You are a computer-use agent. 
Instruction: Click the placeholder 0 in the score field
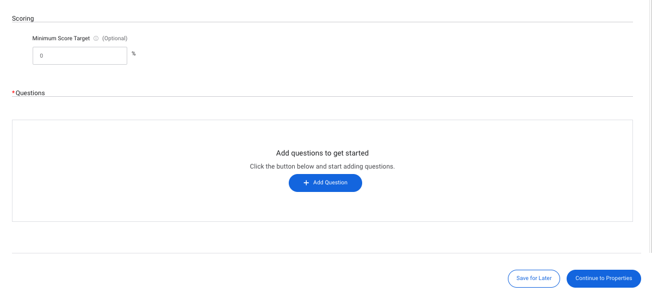pos(41,55)
